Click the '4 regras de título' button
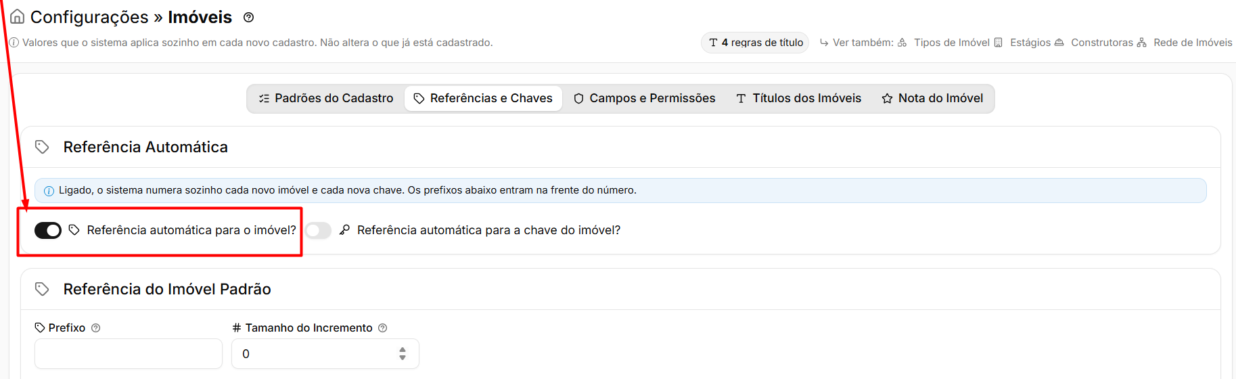 point(755,43)
